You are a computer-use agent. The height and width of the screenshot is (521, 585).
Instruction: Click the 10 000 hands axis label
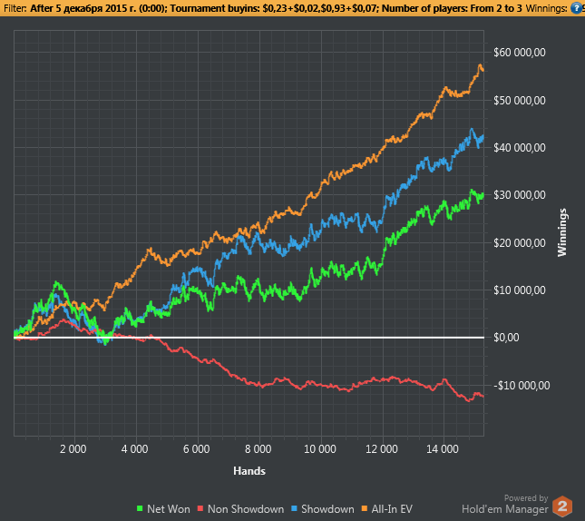click(320, 449)
